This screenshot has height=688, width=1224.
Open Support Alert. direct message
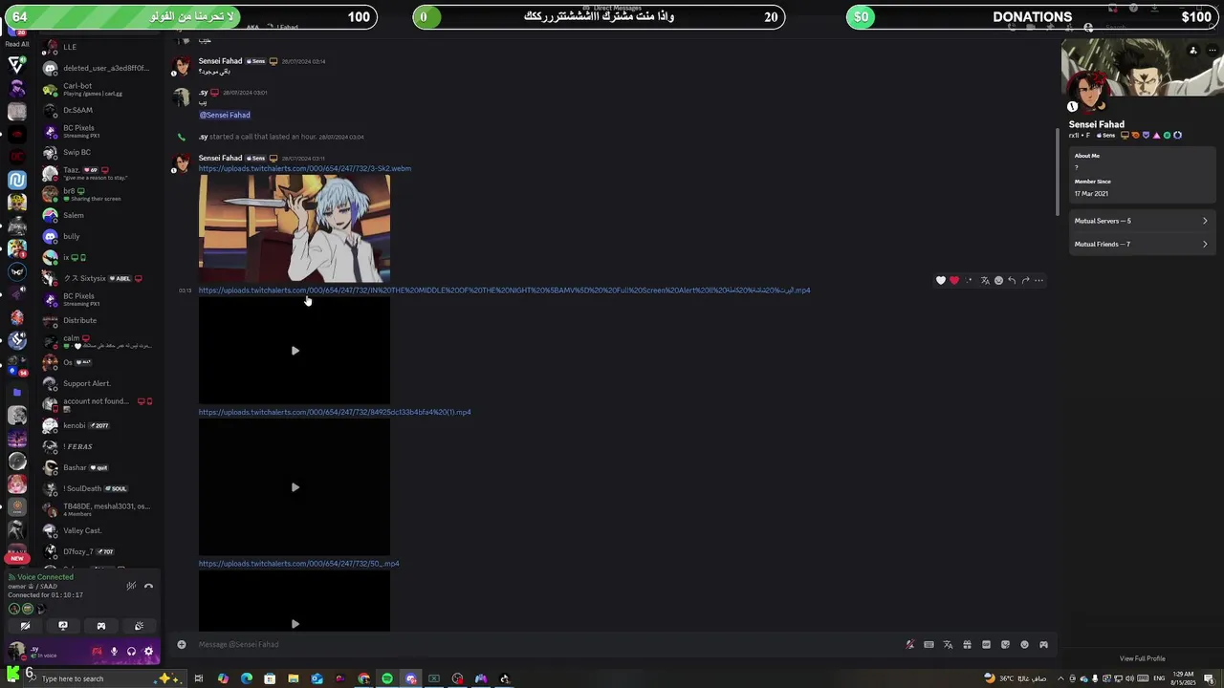pos(100,383)
